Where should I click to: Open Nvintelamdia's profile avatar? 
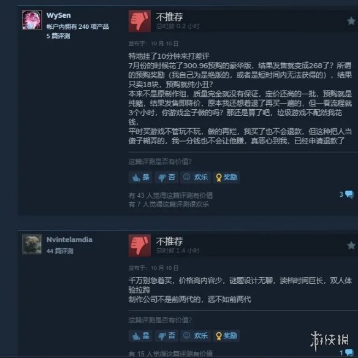point(32,245)
